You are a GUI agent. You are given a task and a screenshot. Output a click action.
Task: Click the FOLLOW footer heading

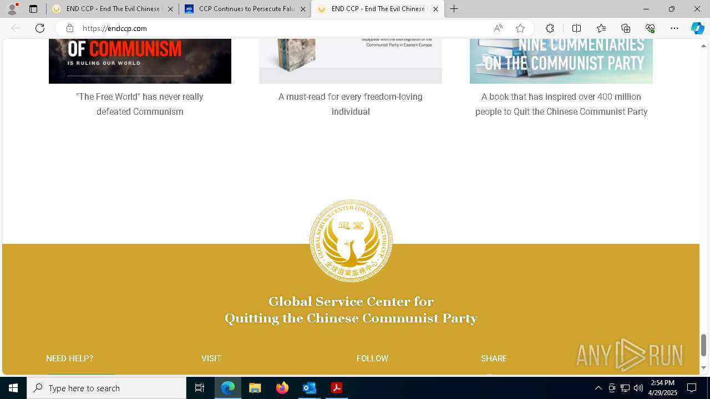tap(373, 359)
